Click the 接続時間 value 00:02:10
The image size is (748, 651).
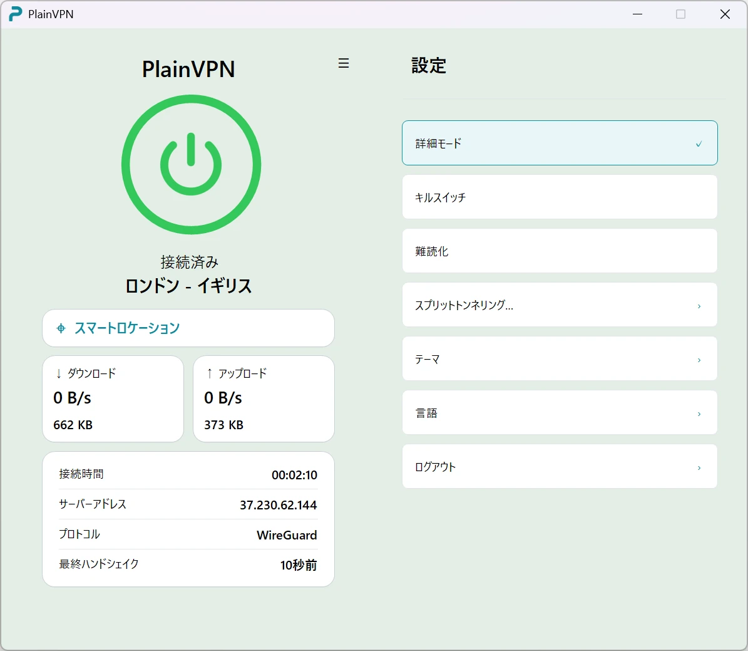294,475
